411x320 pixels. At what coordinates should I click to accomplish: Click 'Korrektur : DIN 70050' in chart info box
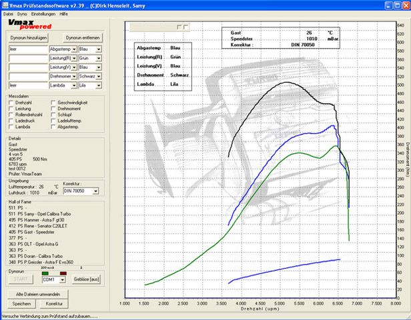(272, 45)
